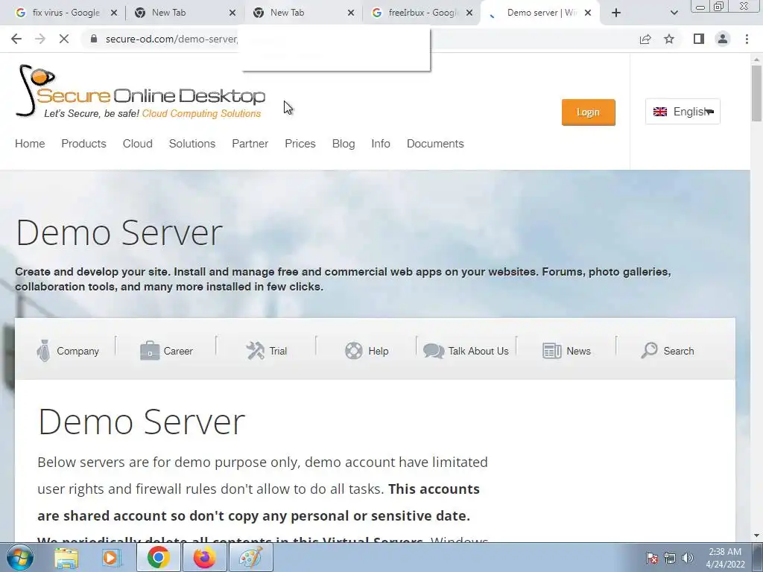Click the page vertical scrollbar thumb
Viewport: 763px width, 572px height.
756,92
